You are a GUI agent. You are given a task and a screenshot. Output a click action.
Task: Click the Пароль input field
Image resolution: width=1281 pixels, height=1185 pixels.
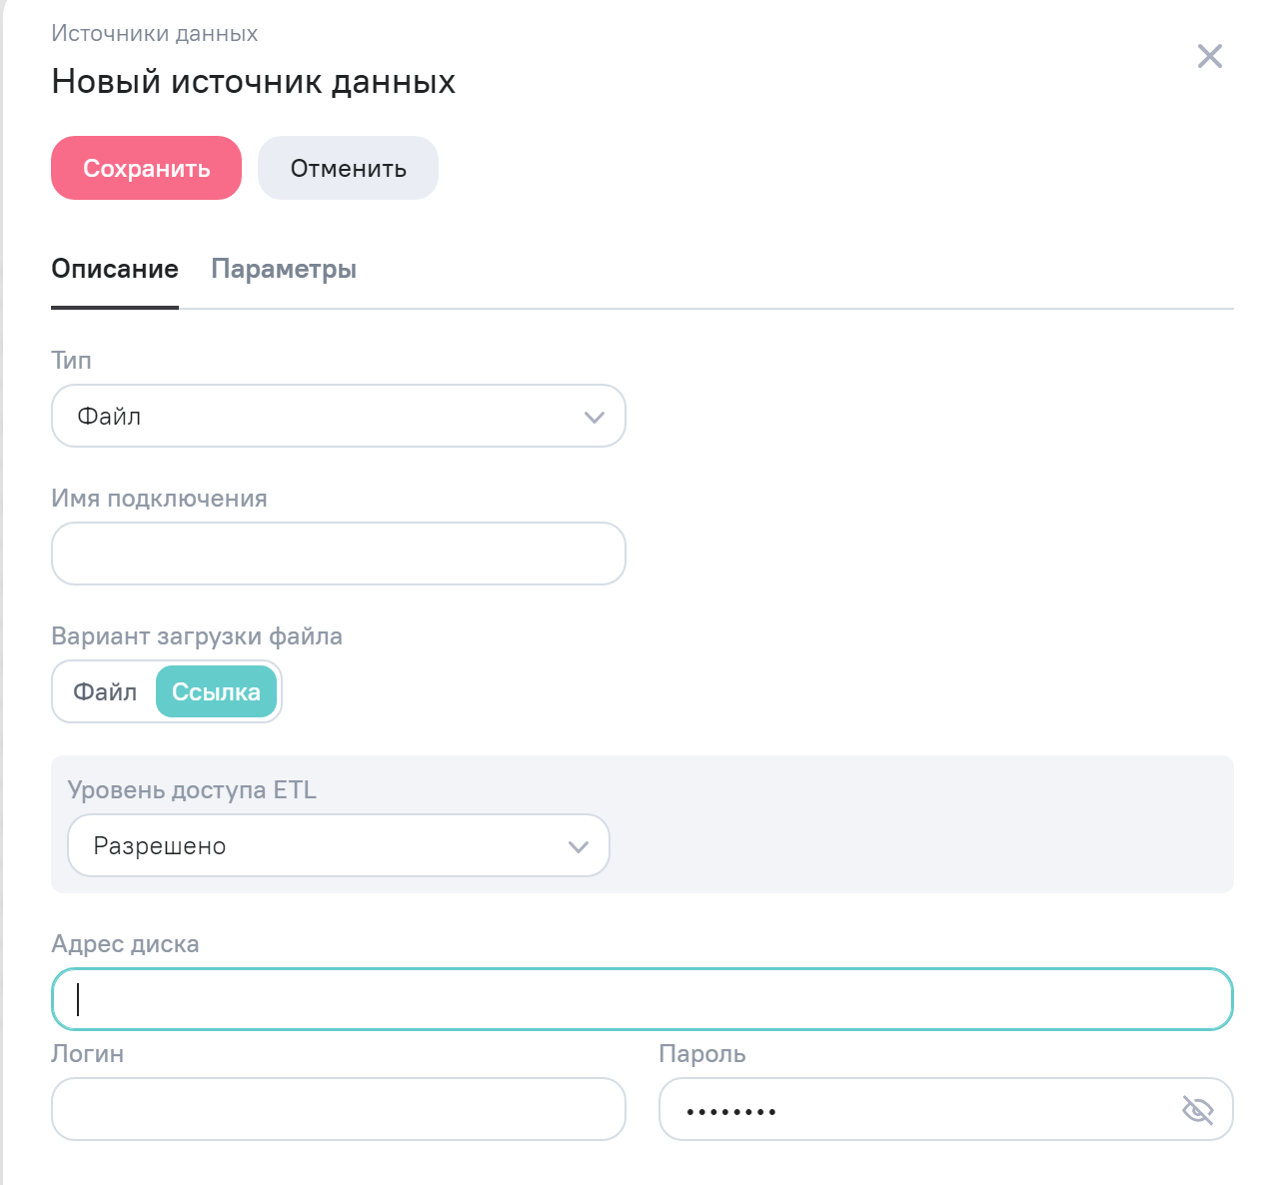946,1109
